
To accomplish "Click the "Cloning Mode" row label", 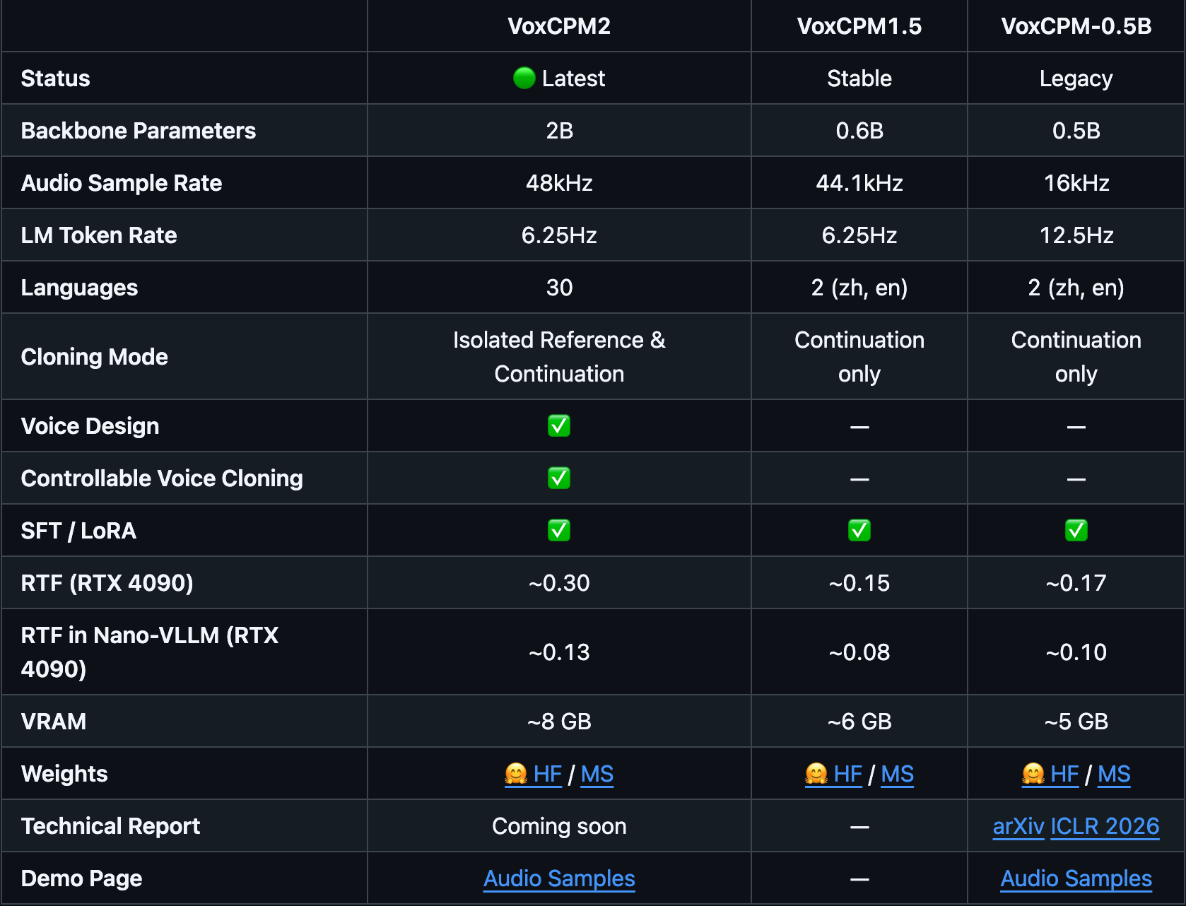I will [x=95, y=357].
